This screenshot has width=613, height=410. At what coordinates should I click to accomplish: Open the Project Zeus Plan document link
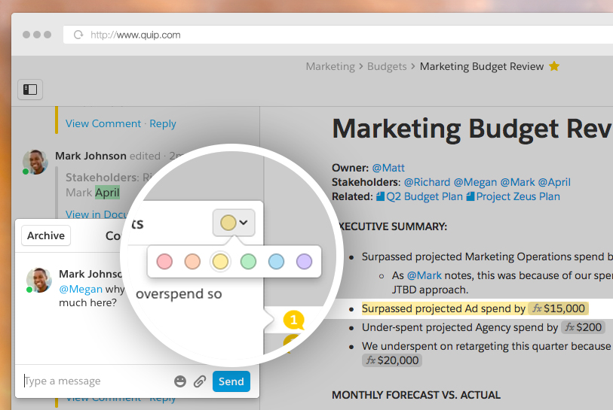513,196
